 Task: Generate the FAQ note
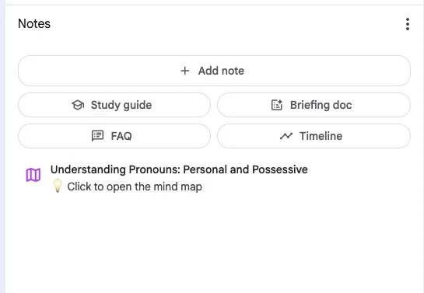coord(114,136)
